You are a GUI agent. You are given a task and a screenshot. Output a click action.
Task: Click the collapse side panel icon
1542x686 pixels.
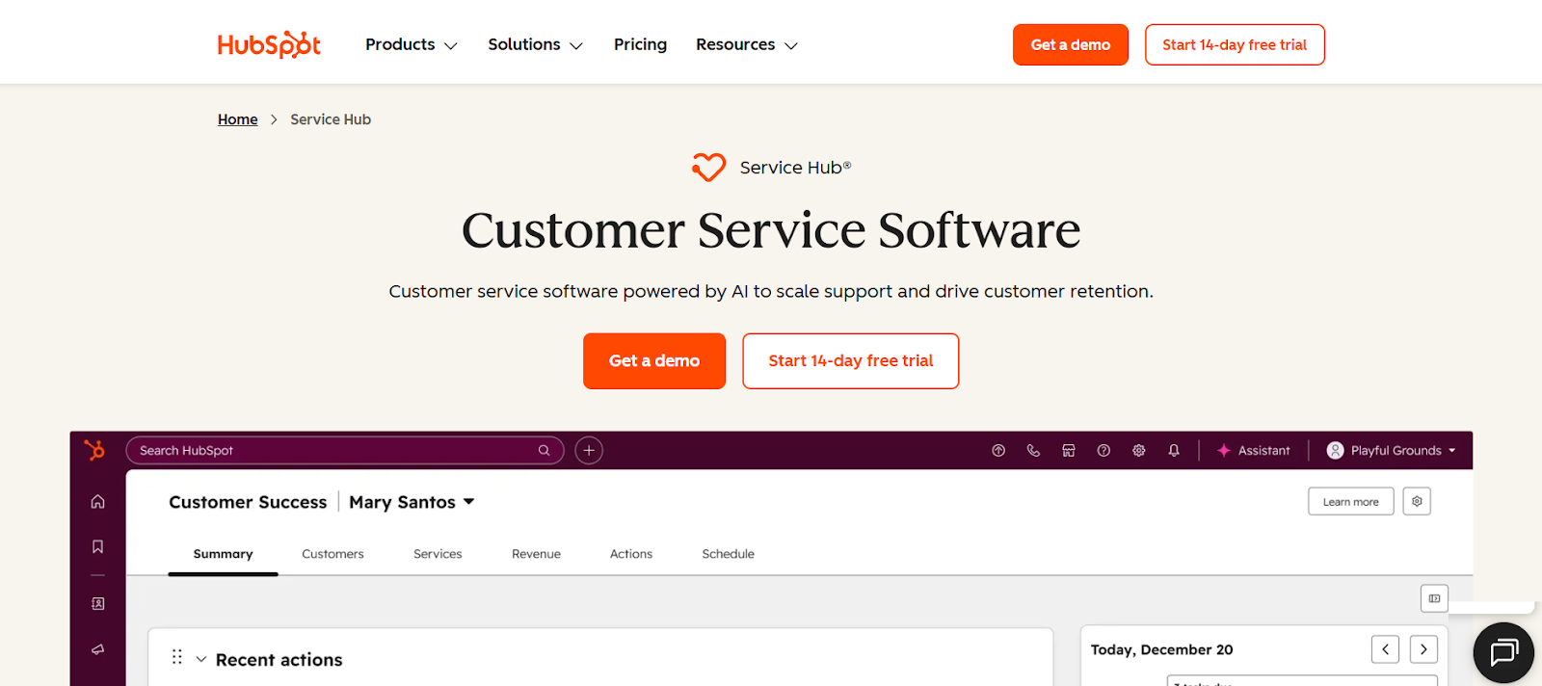coord(1434,598)
